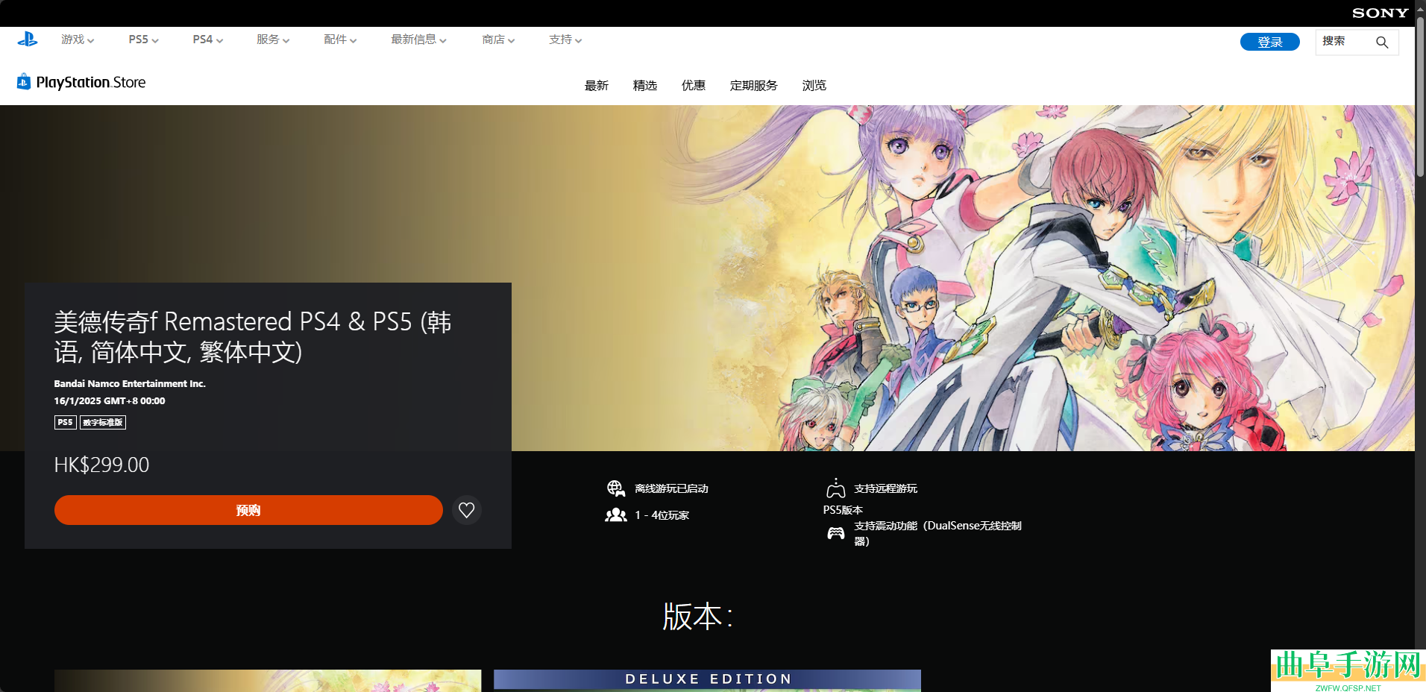Viewport: 1426px width, 692px height.
Task: Open the 定期服务 store tab
Action: click(x=754, y=86)
